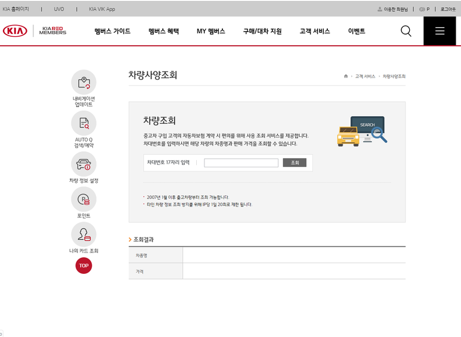Open the navigation update sidebar icon

tap(84, 83)
